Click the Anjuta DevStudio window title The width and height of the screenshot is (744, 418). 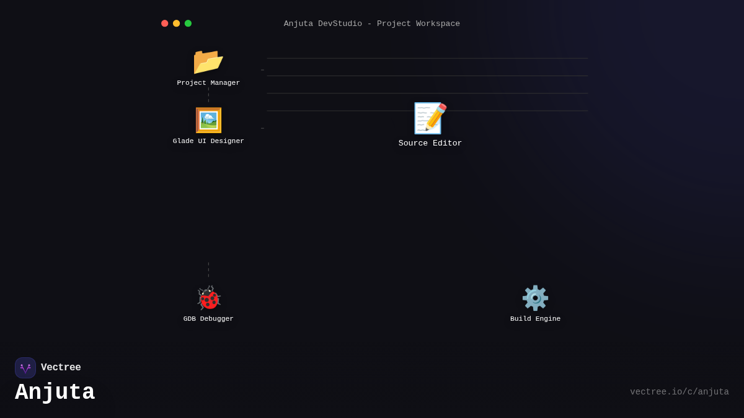pos(371,24)
